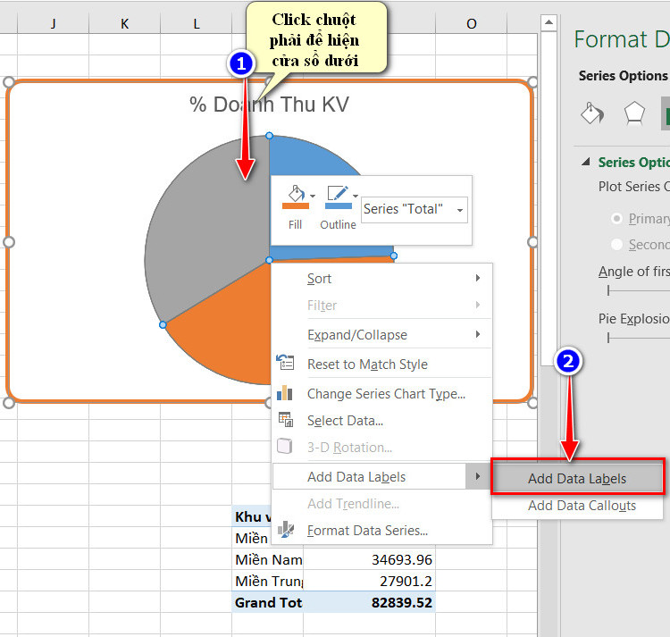Screen dimensions: 670x637
Task: Open Effects pentagon tab in Format pane
Action: (x=634, y=113)
